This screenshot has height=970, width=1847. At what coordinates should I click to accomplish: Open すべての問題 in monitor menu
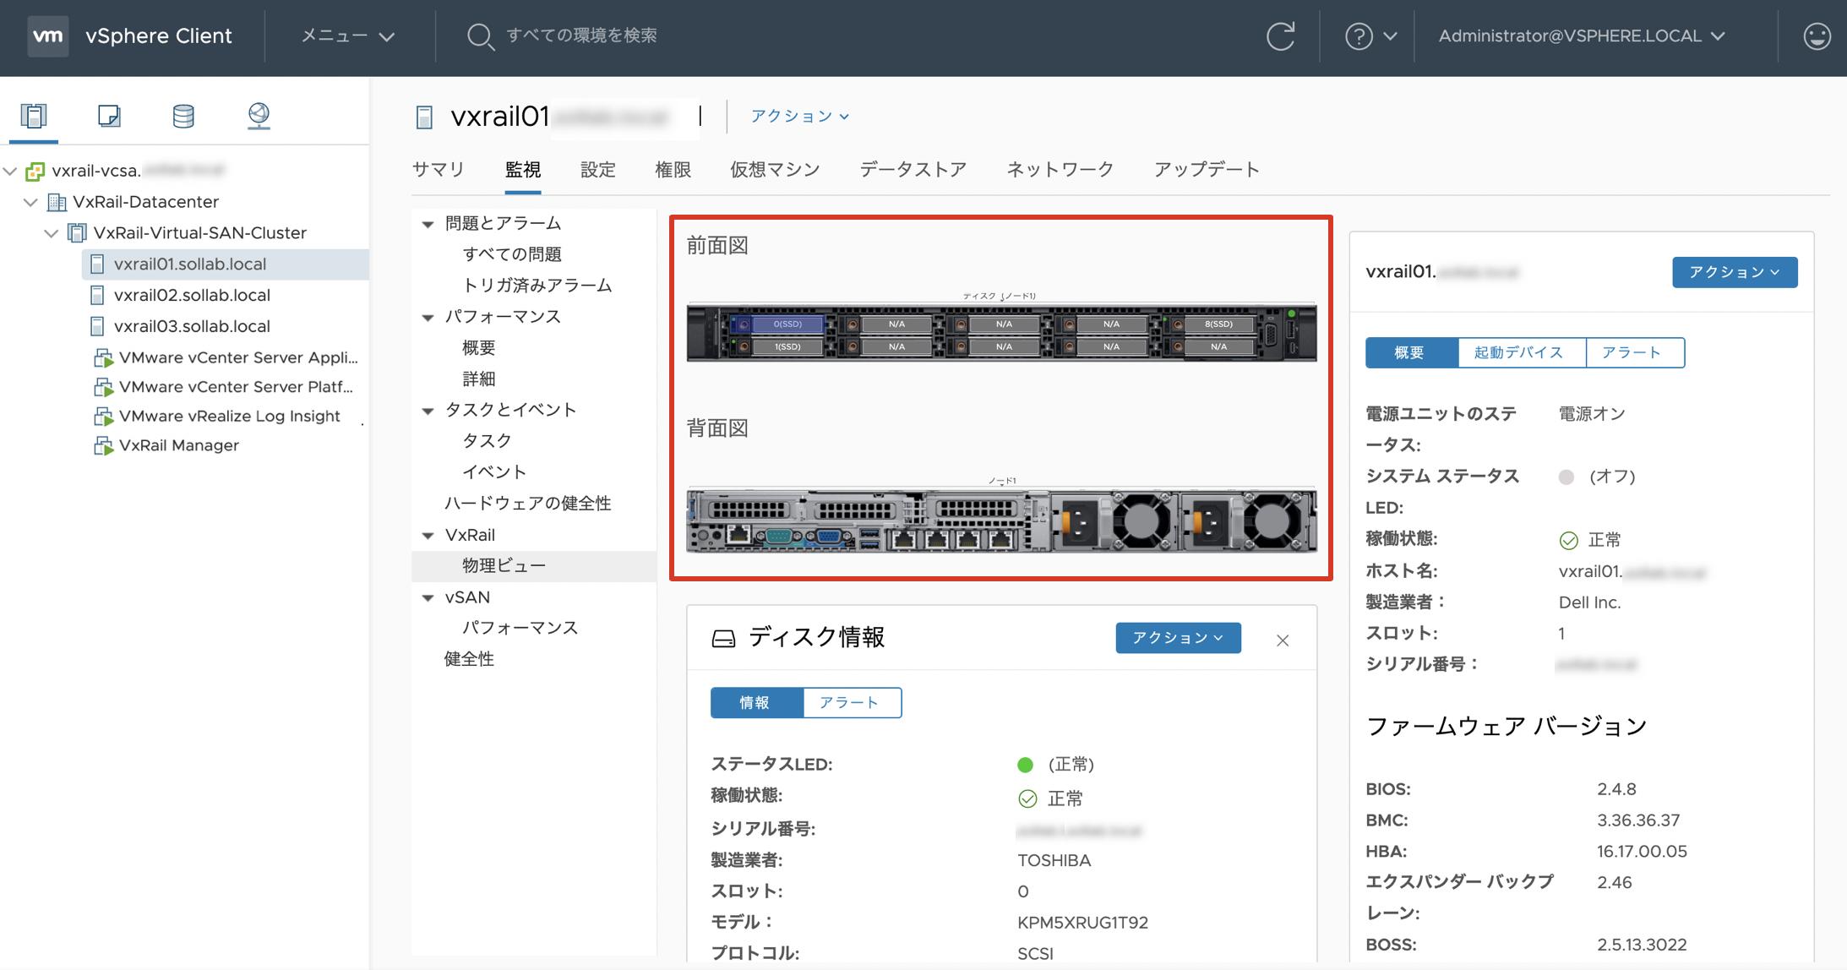point(512,254)
